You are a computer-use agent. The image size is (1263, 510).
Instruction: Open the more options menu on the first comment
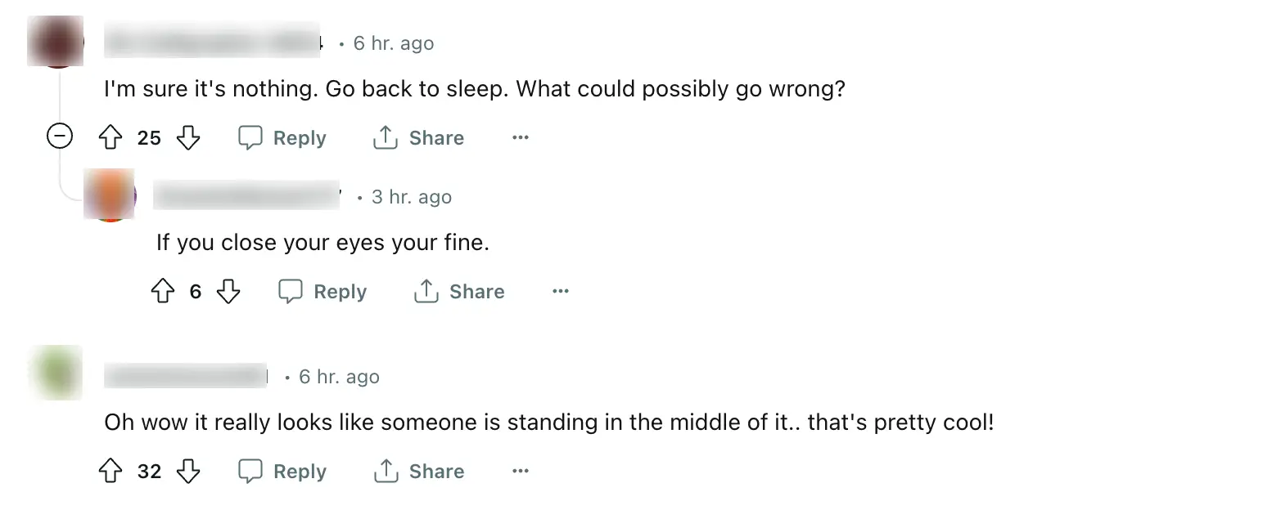tap(520, 137)
